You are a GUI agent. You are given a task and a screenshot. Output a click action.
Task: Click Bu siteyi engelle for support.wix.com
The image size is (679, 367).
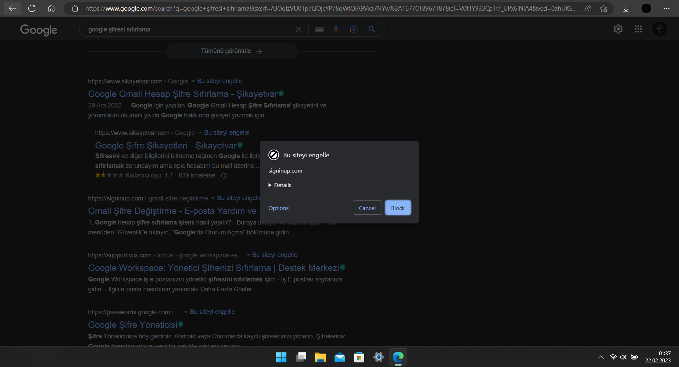tap(275, 255)
